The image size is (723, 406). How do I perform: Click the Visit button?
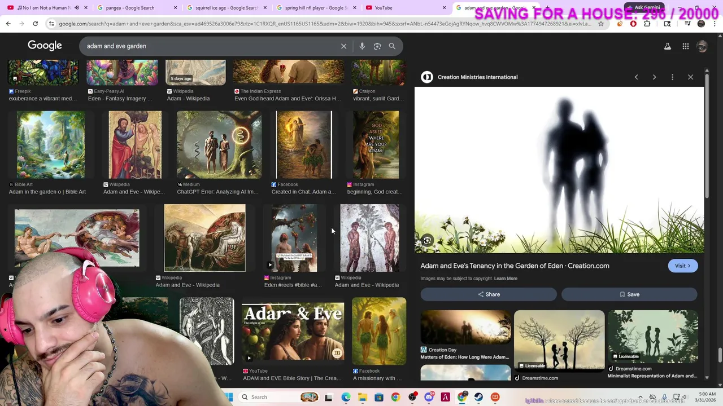(x=683, y=266)
